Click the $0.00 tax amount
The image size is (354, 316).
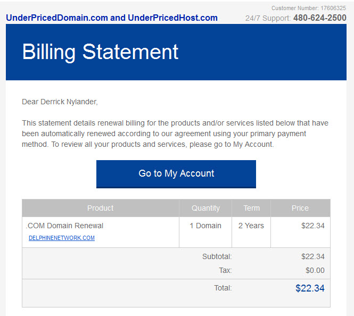315,270
